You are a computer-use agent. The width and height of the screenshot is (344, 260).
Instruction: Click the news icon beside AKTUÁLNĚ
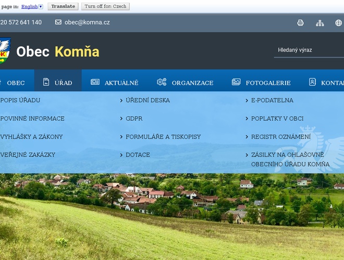pyautogui.click(x=95, y=82)
